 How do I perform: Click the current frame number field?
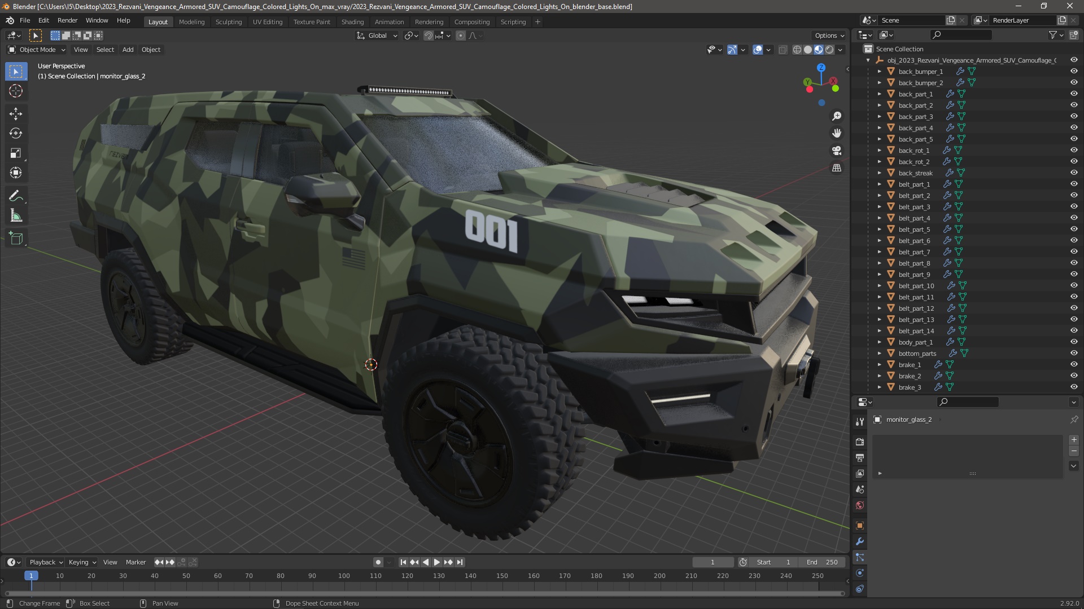tap(713, 562)
